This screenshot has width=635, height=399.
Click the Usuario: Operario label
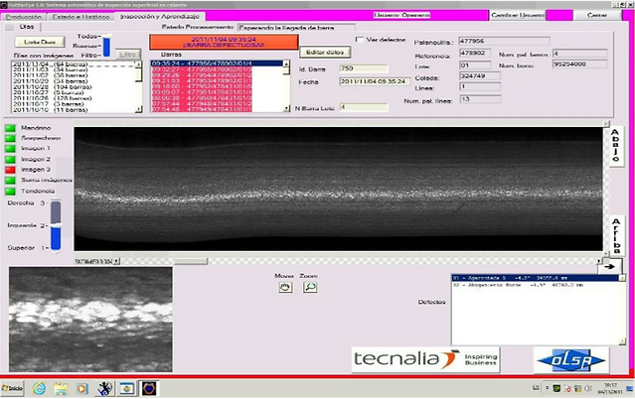tap(401, 15)
